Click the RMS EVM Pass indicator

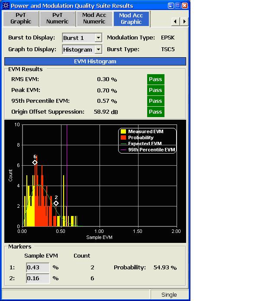(155, 79)
